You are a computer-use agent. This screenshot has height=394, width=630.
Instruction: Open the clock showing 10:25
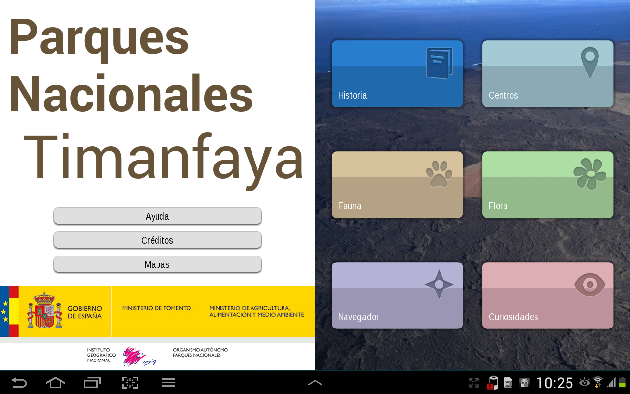(x=555, y=383)
